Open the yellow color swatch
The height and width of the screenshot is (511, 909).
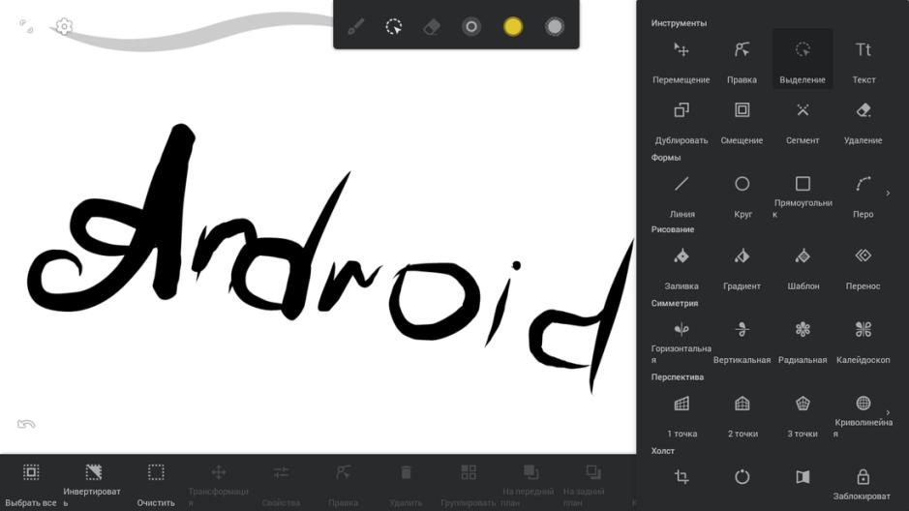[x=513, y=27]
